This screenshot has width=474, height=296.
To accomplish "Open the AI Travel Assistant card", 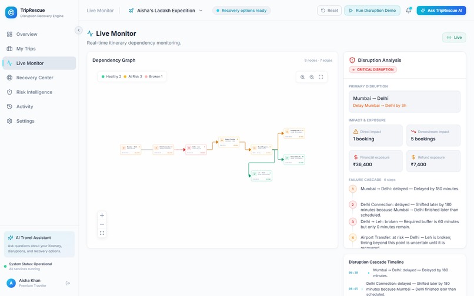I will [x=39, y=244].
